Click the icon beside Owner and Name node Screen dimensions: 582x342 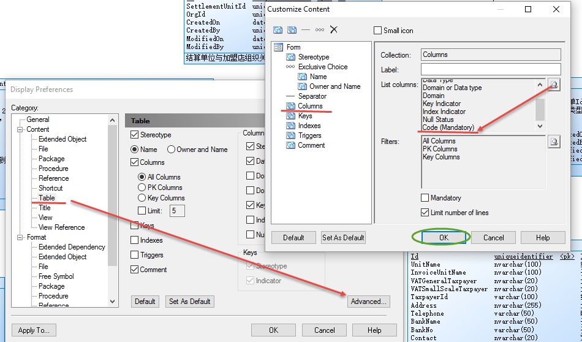click(x=302, y=86)
